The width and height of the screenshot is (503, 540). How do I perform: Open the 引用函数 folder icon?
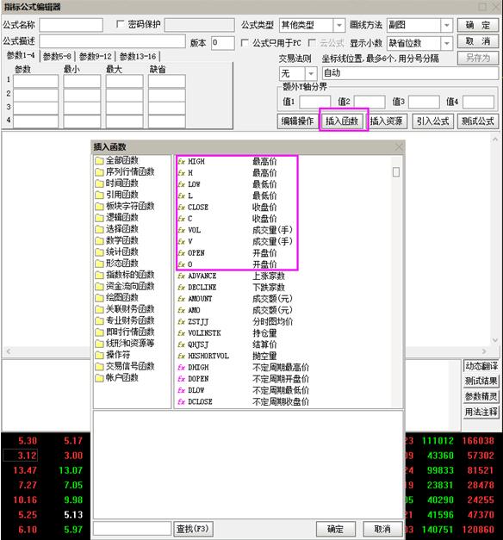tap(100, 195)
